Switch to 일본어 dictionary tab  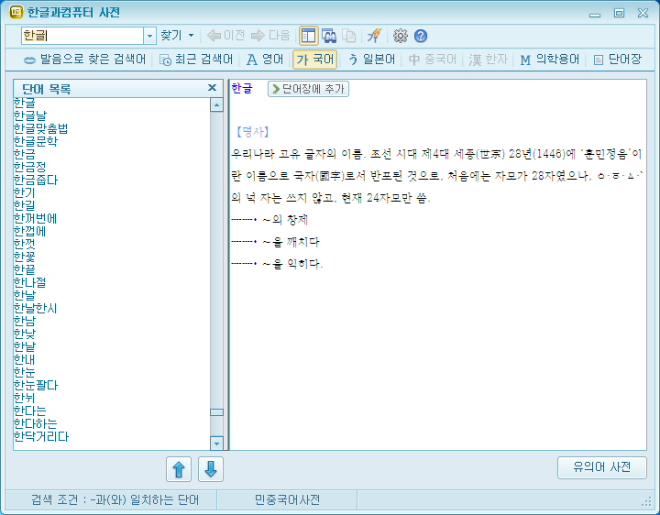click(x=371, y=60)
